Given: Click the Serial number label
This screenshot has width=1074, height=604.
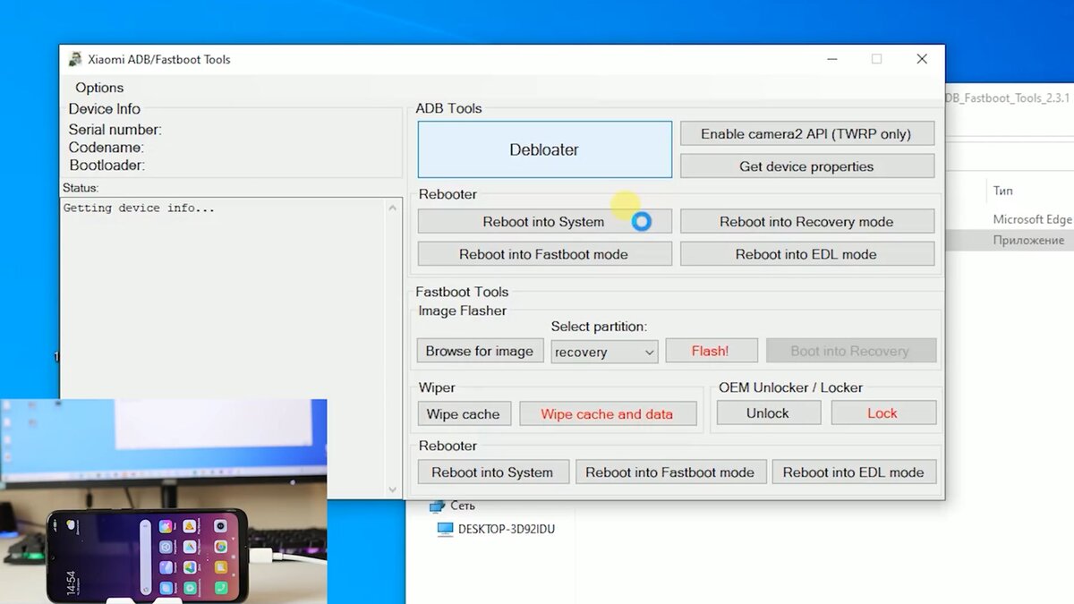Looking at the screenshot, I should 115,130.
